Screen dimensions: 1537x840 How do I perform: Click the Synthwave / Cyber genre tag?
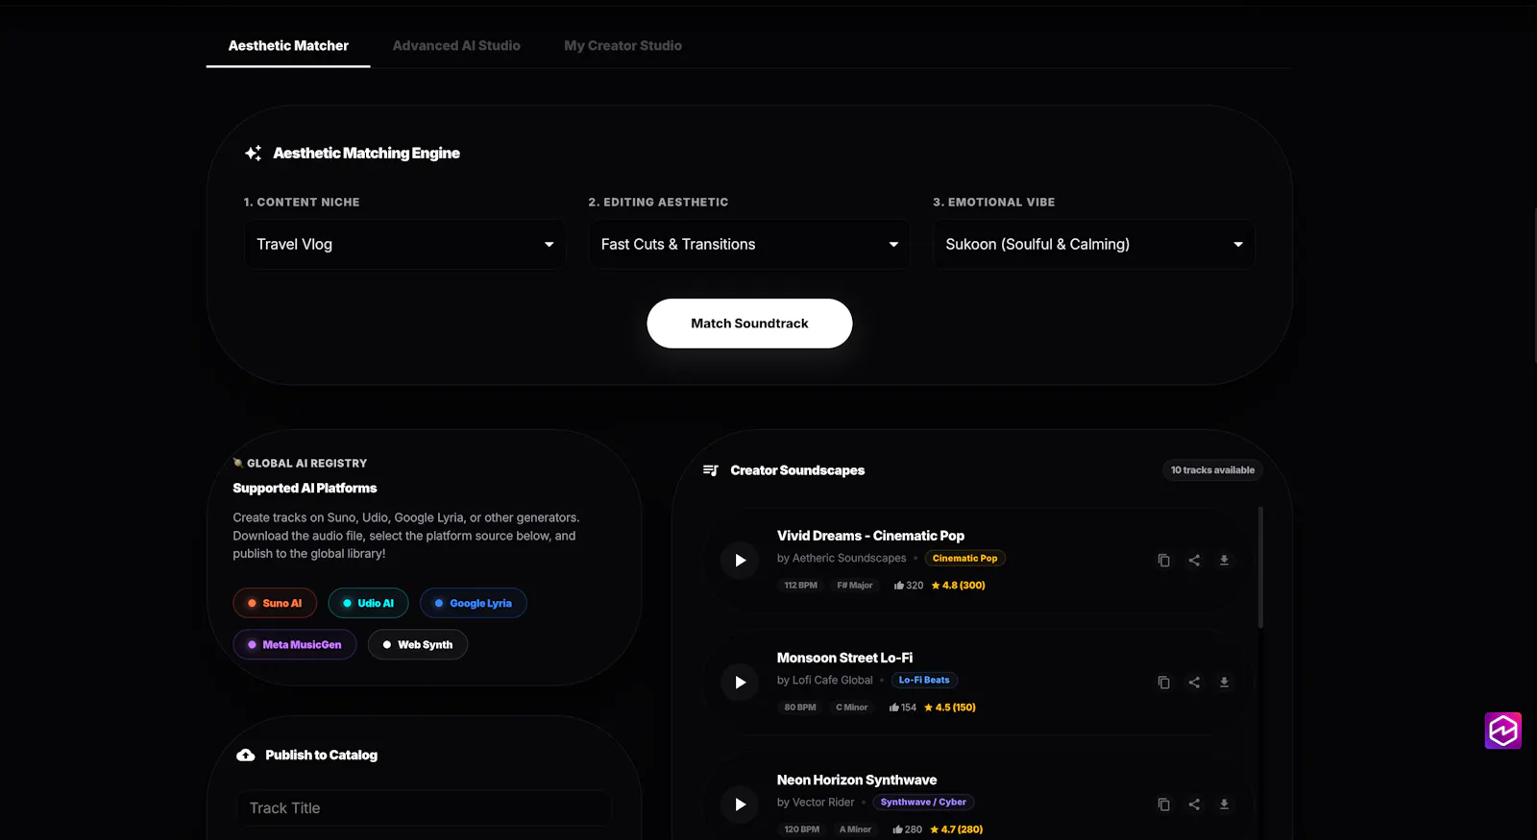923,802
